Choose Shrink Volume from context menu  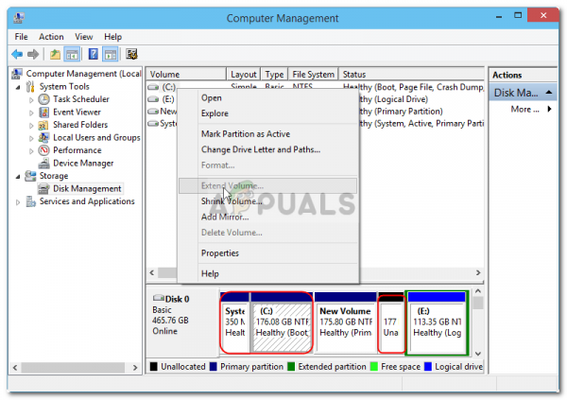tap(268, 201)
